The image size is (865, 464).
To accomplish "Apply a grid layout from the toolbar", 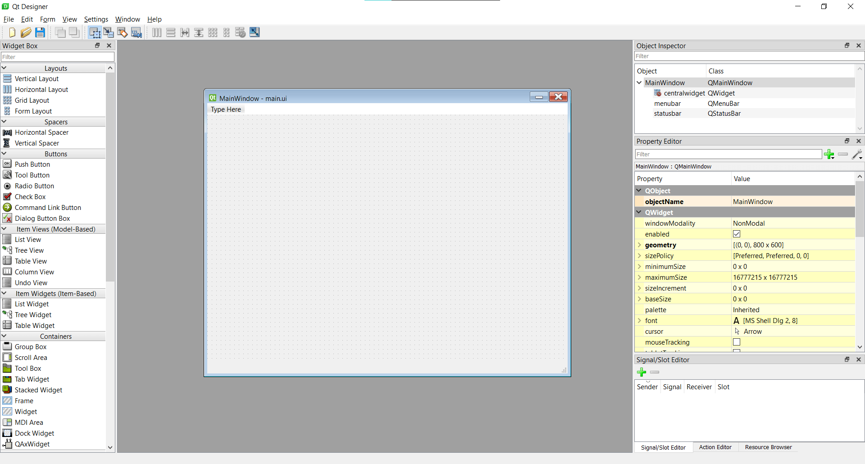I will coord(213,32).
